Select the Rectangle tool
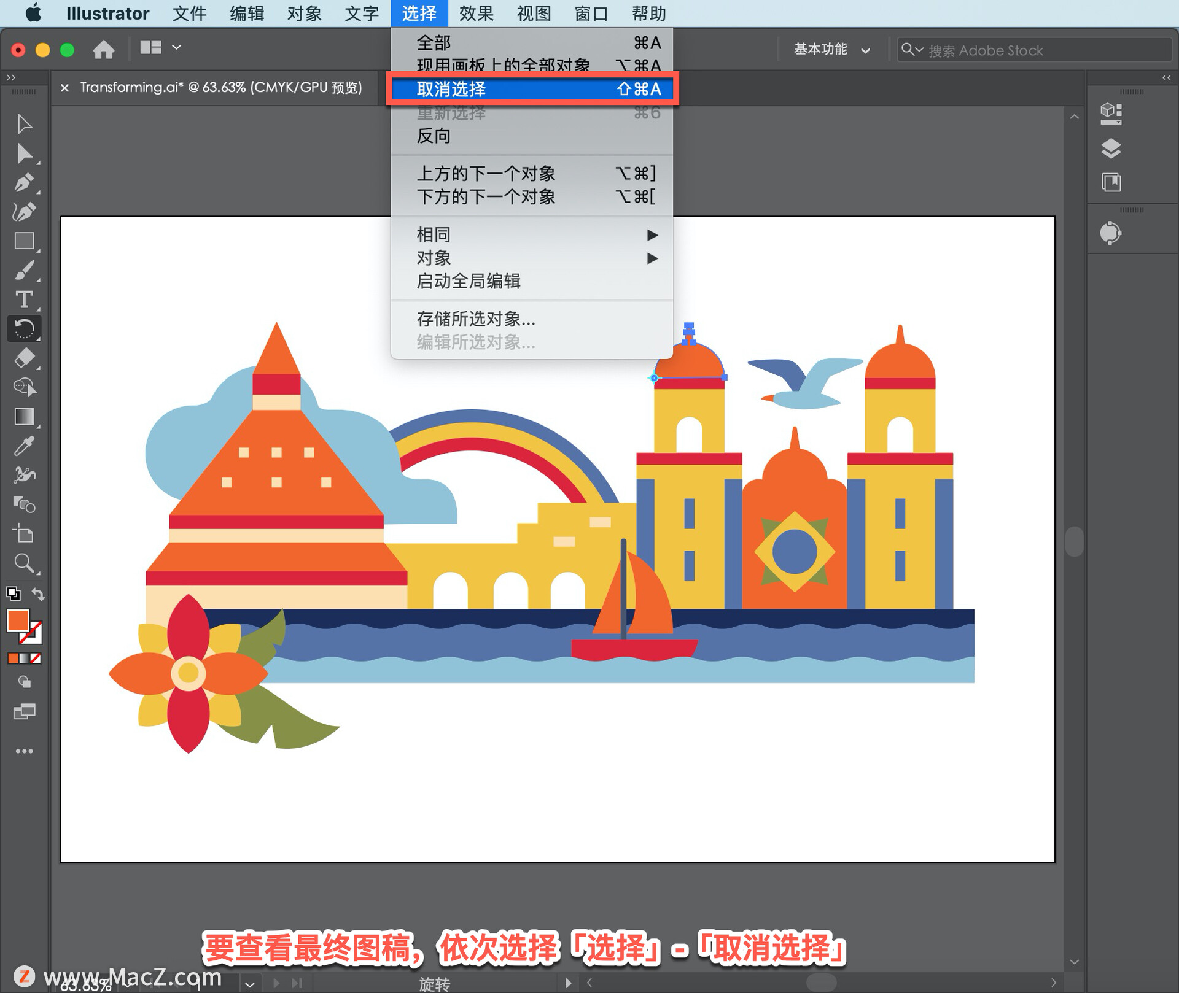This screenshot has height=993, width=1179. [x=24, y=241]
